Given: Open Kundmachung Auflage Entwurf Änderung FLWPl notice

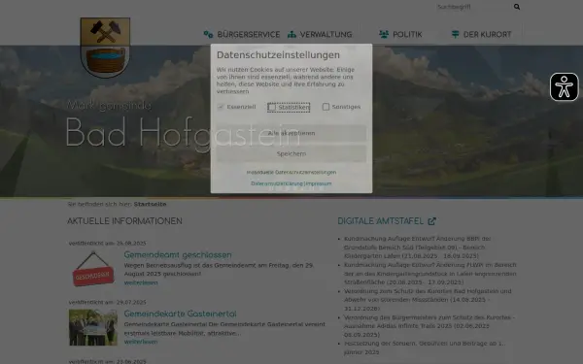Looking at the screenshot, I should 429,274.
